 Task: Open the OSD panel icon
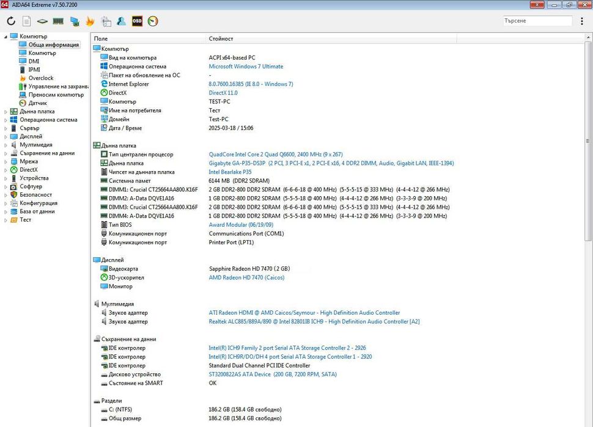pyautogui.click(x=137, y=21)
